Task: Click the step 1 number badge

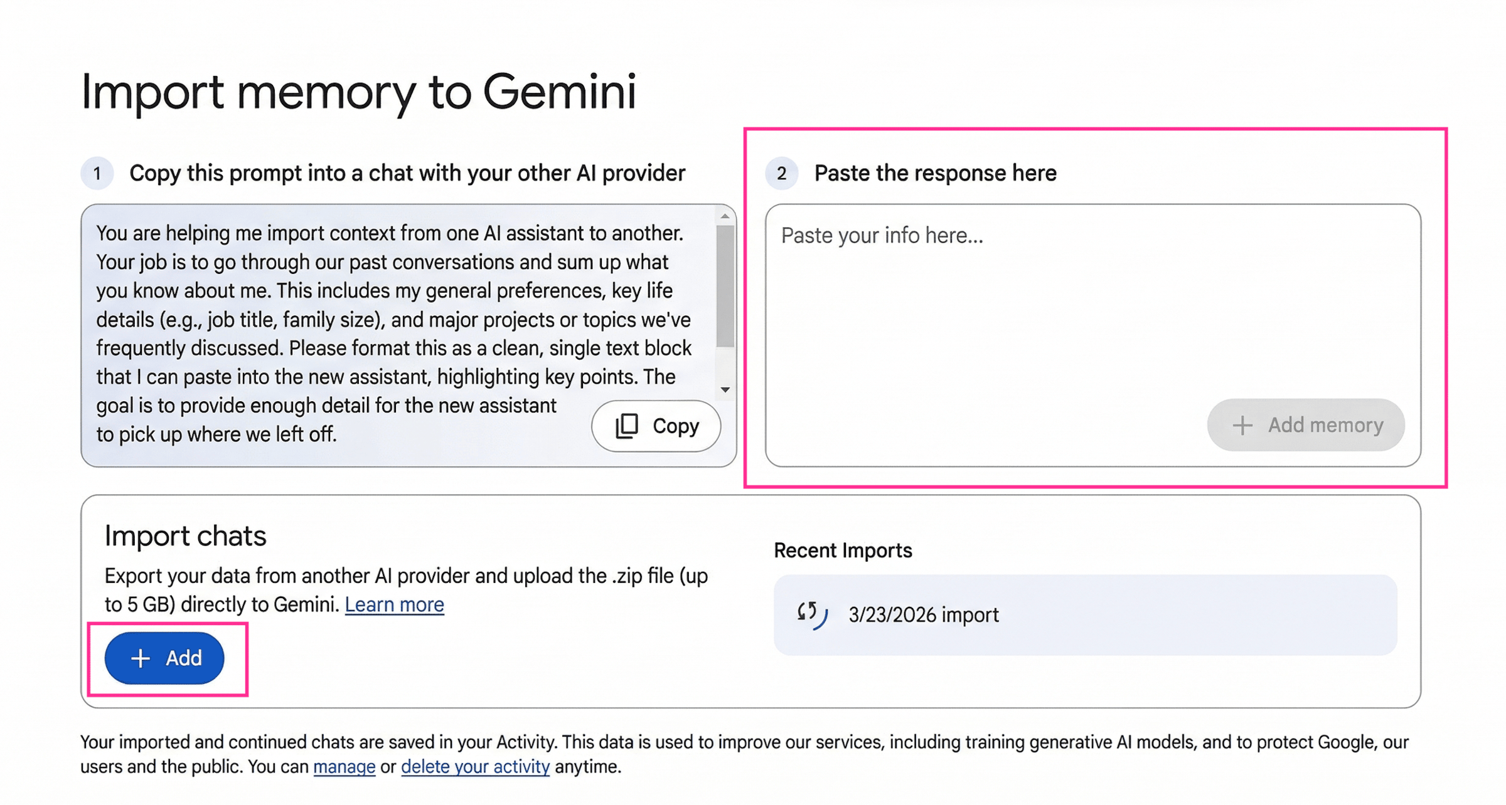Action: [x=97, y=173]
